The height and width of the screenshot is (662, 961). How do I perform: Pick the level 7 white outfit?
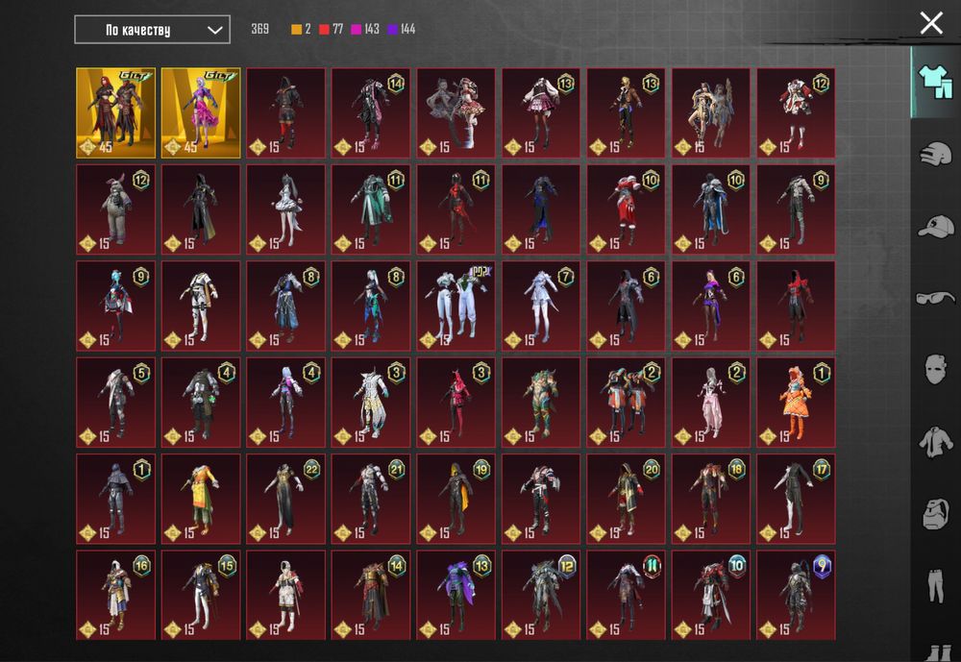(x=541, y=306)
